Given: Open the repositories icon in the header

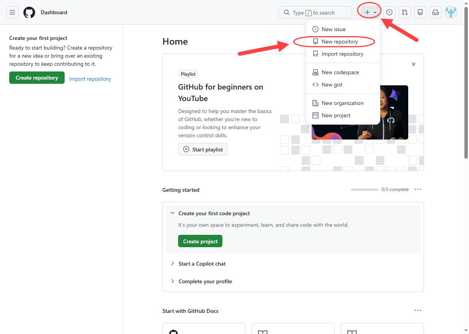Looking at the screenshot, I should pyautogui.click(x=420, y=12).
